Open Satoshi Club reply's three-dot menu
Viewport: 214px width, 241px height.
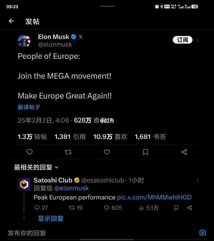click(x=197, y=180)
